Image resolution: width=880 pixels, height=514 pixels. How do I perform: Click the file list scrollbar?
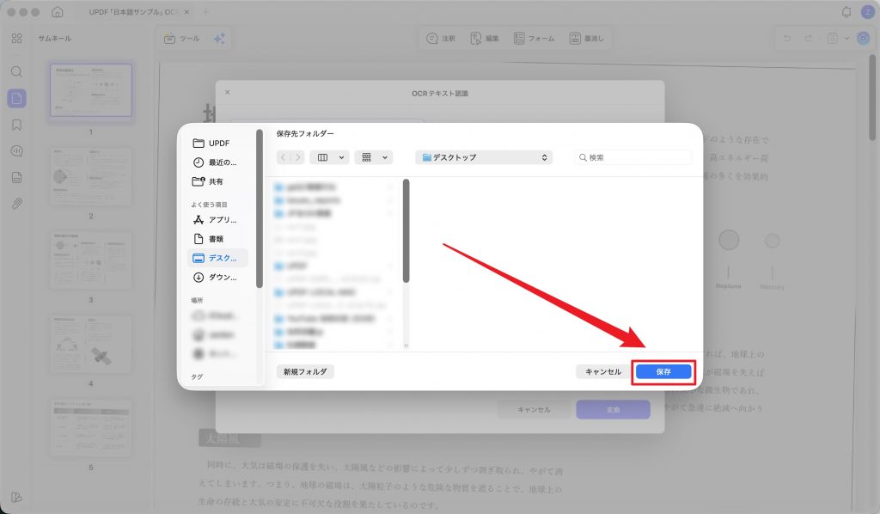point(406,230)
